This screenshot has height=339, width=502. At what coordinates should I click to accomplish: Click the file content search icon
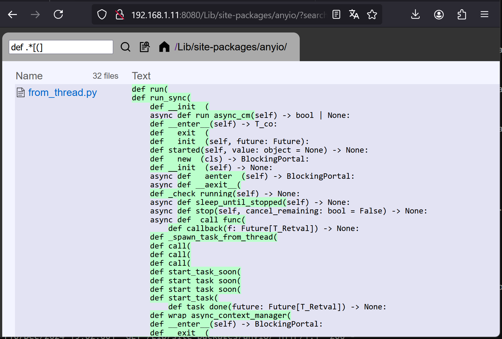click(x=145, y=47)
